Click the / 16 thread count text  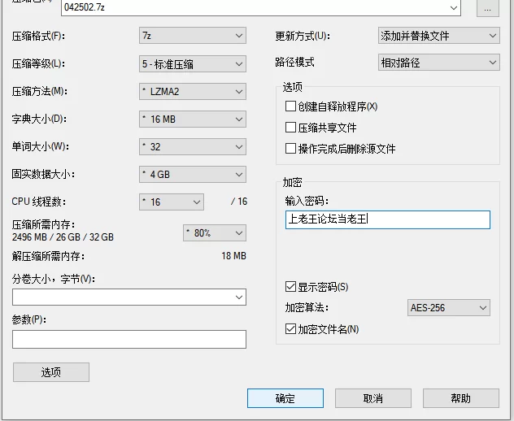click(239, 202)
